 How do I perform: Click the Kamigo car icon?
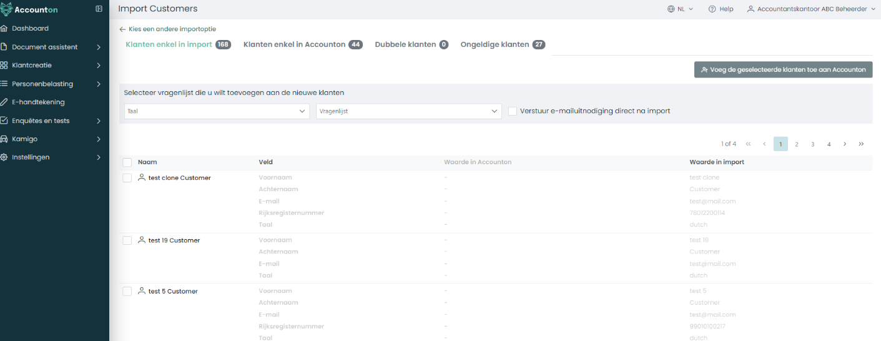[4, 139]
